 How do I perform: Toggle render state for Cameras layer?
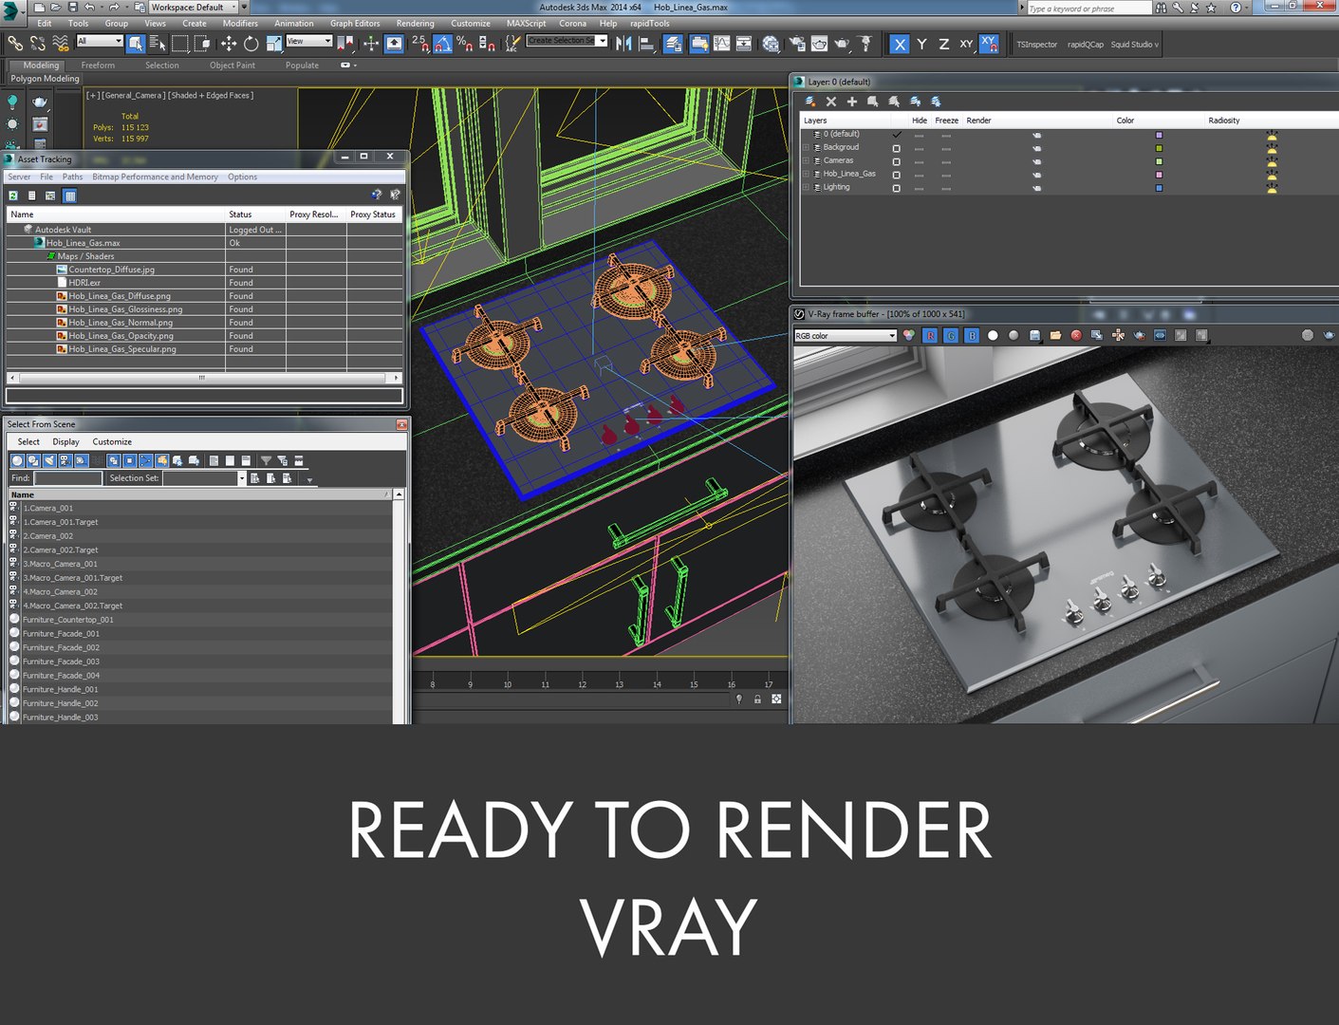pos(1036,161)
